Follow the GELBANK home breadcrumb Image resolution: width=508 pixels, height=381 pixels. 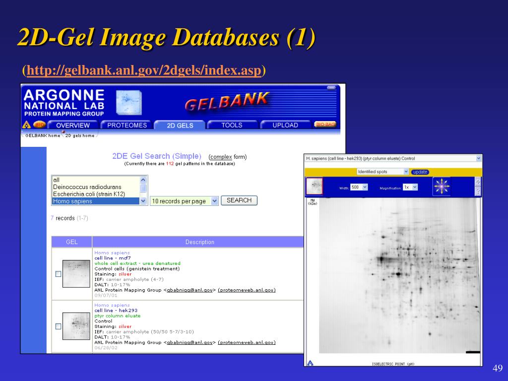tap(43, 136)
